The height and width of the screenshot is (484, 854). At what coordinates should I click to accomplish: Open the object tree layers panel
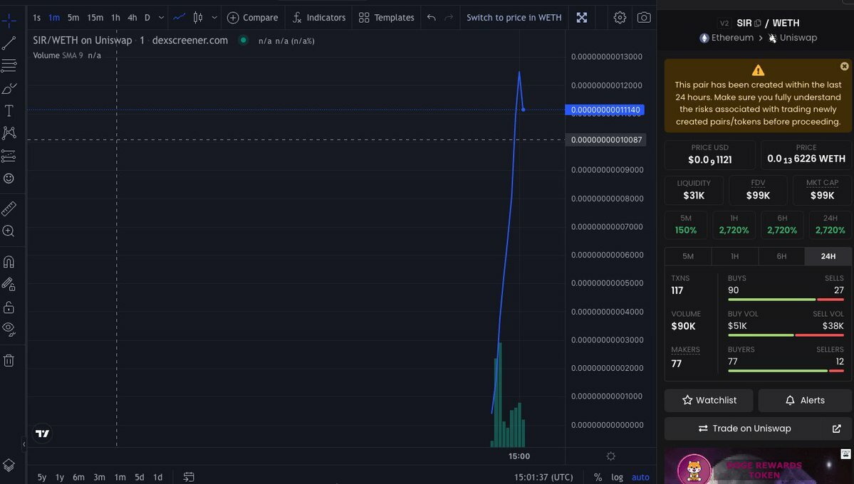click(9, 465)
